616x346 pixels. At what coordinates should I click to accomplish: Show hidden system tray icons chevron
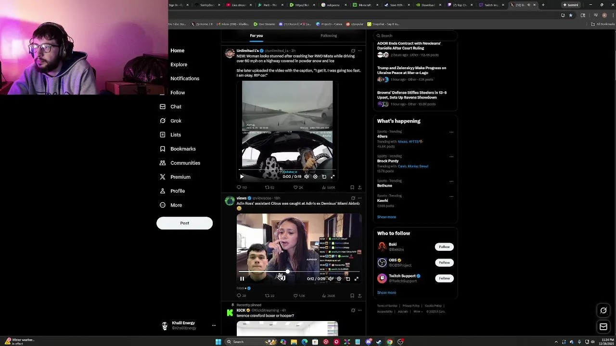(556, 342)
